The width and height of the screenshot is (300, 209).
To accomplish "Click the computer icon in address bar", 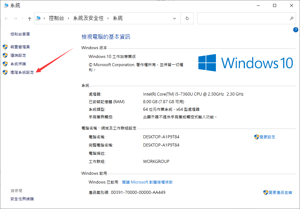I will [x=38, y=18].
